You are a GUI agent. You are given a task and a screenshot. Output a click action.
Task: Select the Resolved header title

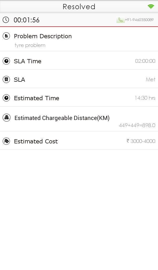[x=79, y=7]
